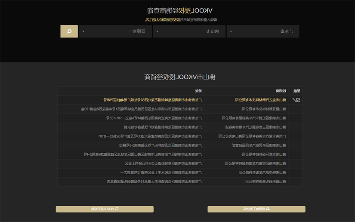Click the 5V star rating badge
Screen dimensions: 355x222
point(296,100)
